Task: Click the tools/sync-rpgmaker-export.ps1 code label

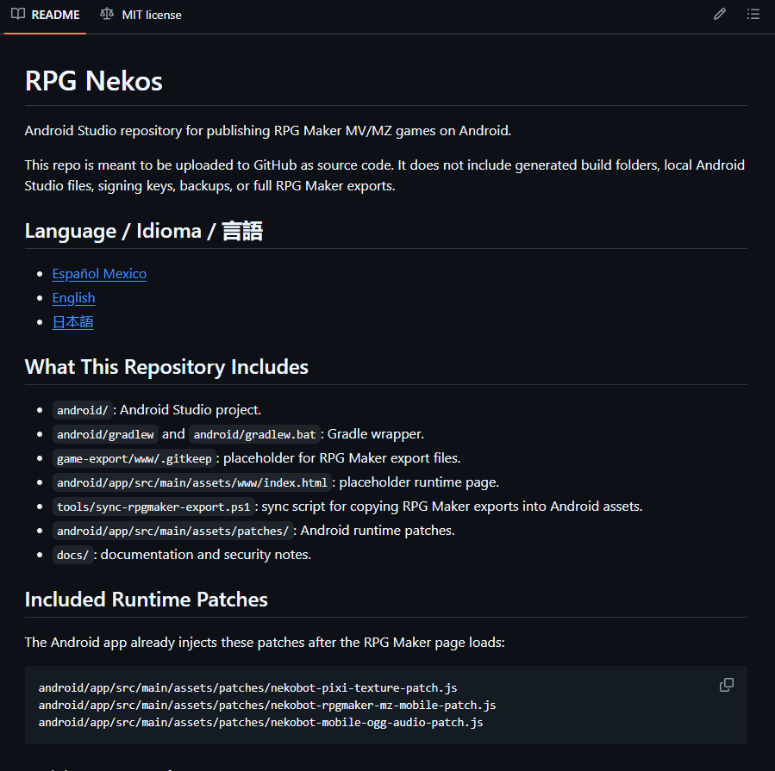Action: coord(153,507)
